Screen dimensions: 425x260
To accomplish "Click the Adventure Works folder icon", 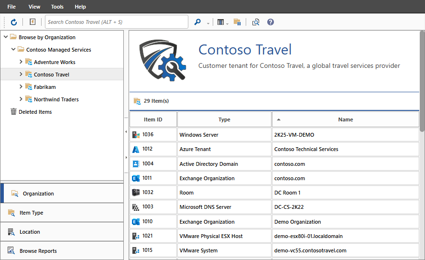I will (29, 62).
